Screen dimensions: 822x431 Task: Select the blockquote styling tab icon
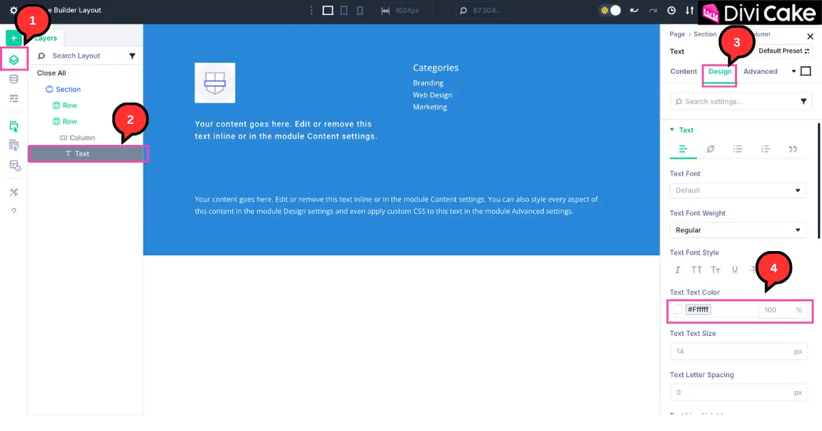coord(793,149)
